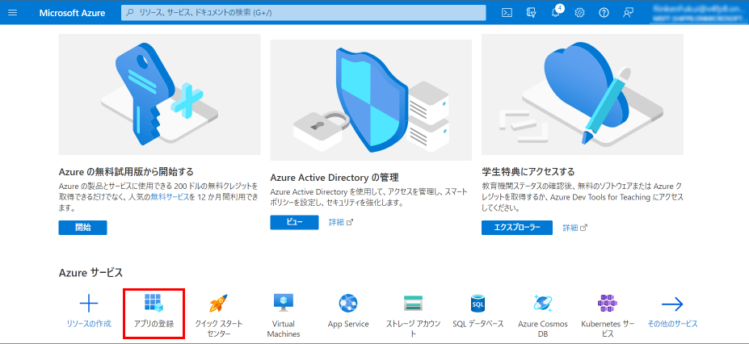The width and height of the screenshot is (749, 344).
Task: Open 詳細 link next to ビュー
Action: click(341, 222)
